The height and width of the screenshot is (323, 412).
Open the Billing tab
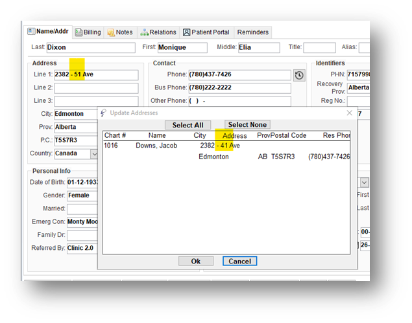[88, 32]
